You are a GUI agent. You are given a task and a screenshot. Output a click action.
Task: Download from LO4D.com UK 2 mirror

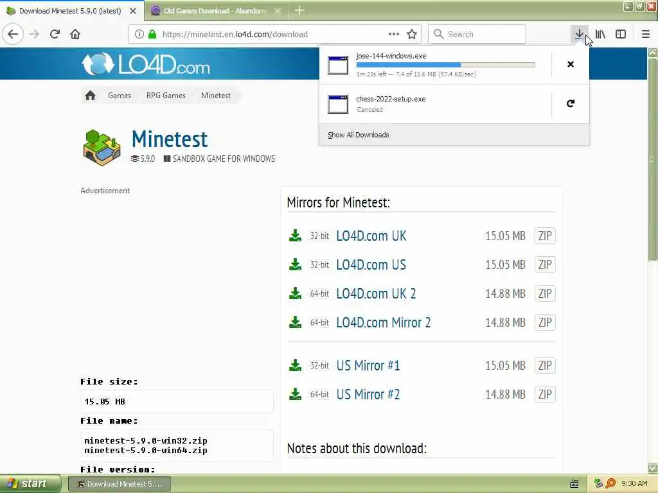pos(376,294)
